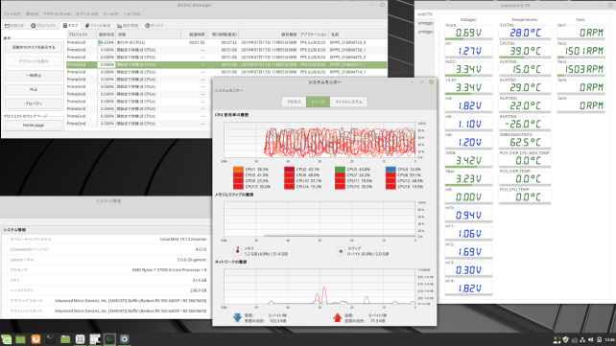Click the プロパティ button in BOINC
Viewport: 616px width, 346px height.
coord(34,104)
